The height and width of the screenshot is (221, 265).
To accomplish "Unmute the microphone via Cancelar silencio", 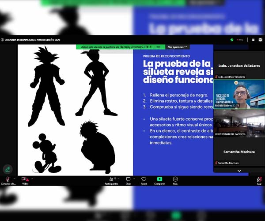I will pos(8,180).
